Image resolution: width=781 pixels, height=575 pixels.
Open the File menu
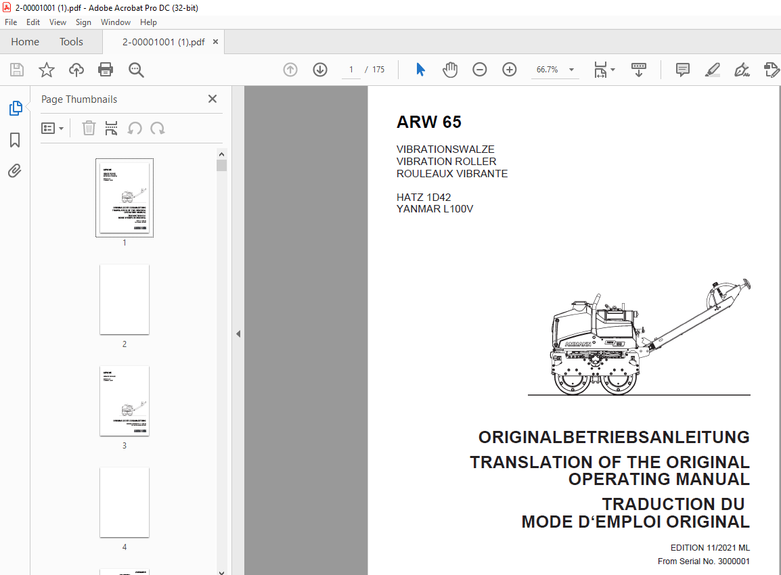pos(11,22)
